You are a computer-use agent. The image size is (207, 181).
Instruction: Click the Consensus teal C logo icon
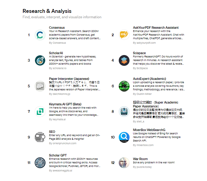(40, 35)
